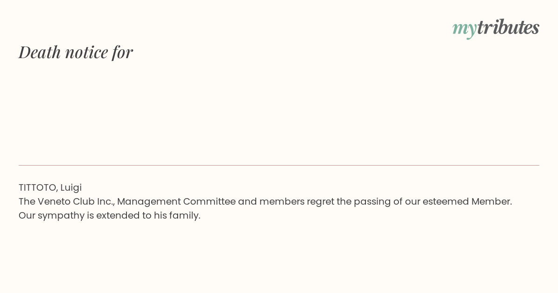Click the word "notice" in heading
This screenshot has height=293, width=558.
(86, 52)
